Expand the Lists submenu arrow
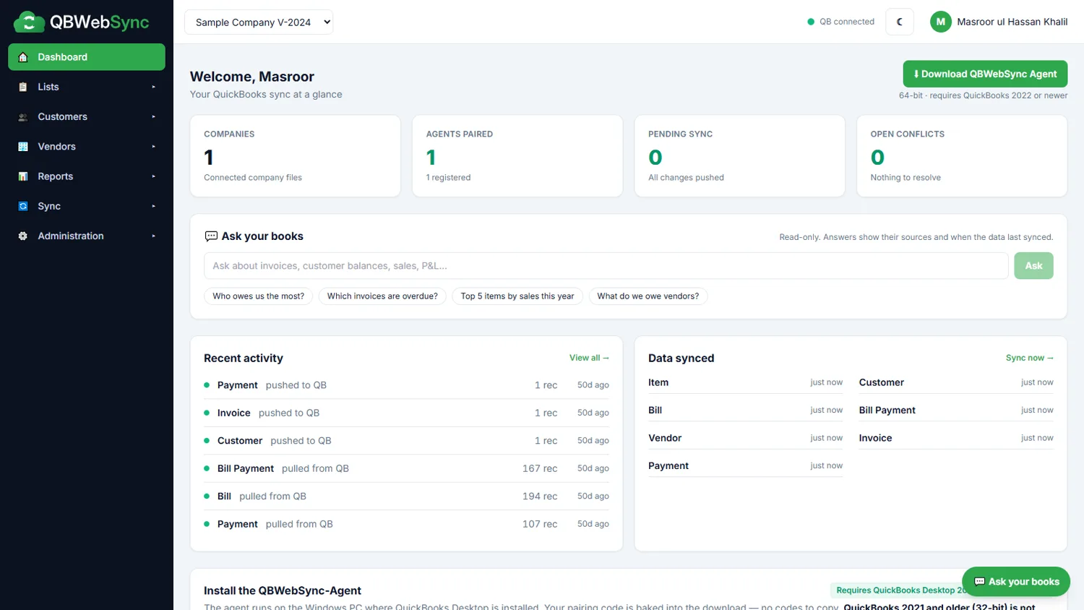The width and height of the screenshot is (1084, 610). [x=153, y=87]
